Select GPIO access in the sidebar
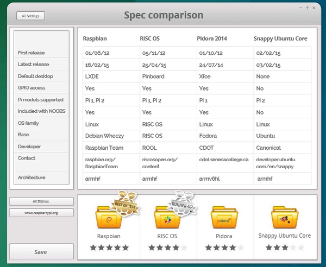 point(42,88)
